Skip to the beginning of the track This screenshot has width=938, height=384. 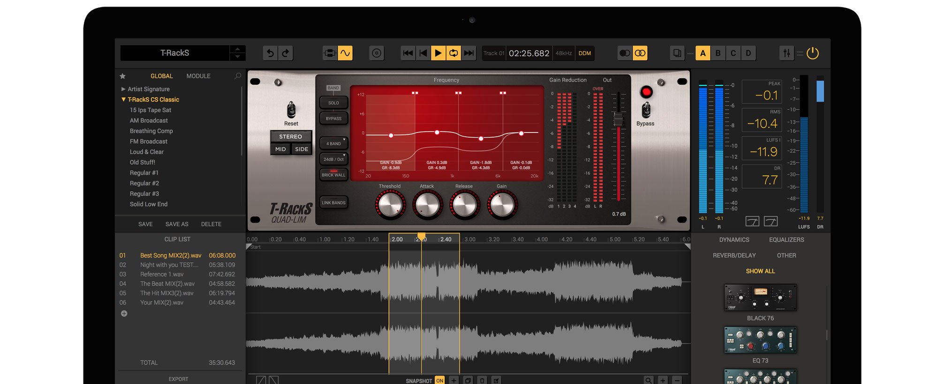coord(408,53)
